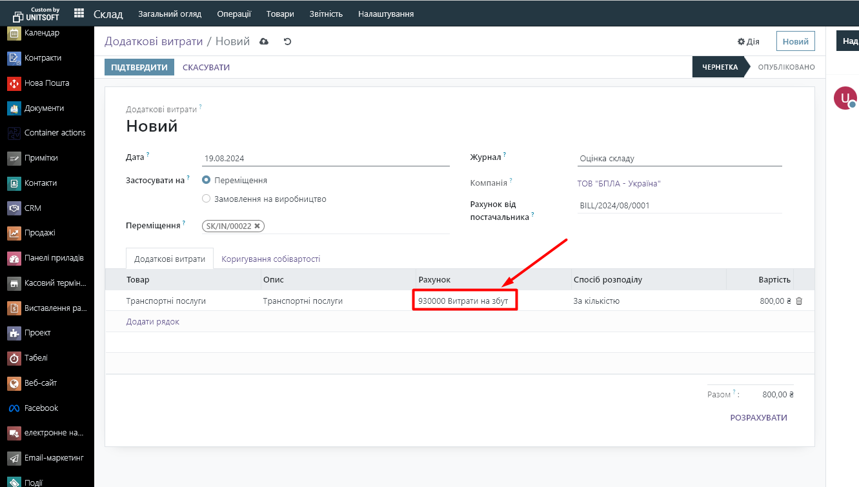The width and height of the screenshot is (859, 487).
Task: Open the Звітність menu
Action: [x=326, y=14]
